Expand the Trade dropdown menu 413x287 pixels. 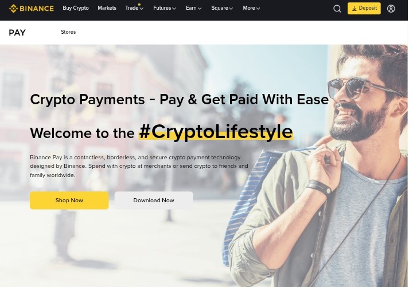[x=134, y=8]
